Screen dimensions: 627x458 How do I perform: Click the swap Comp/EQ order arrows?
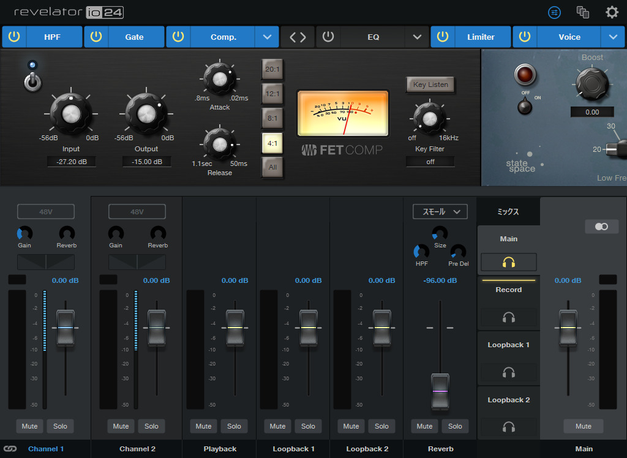pyautogui.click(x=298, y=37)
